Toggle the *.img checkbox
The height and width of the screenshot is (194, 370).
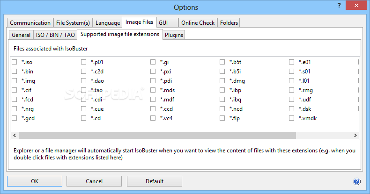[x=15, y=81]
